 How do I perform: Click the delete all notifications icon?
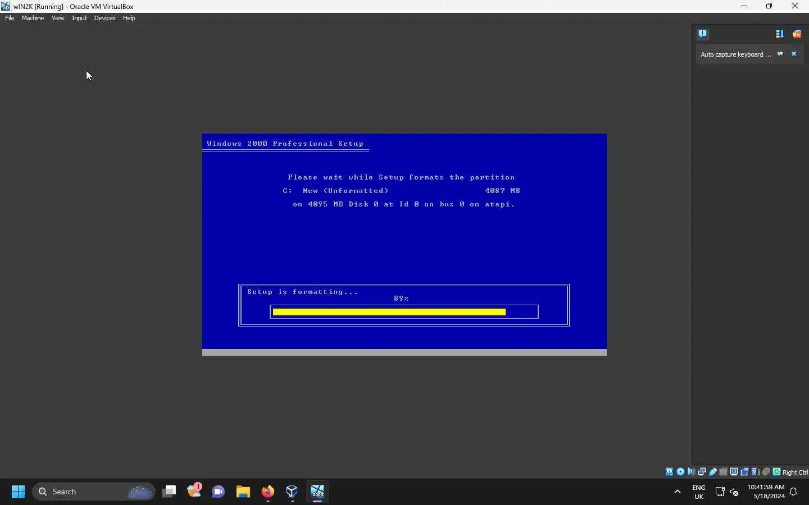pyautogui.click(x=797, y=34)
